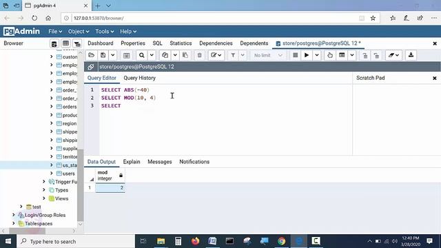Click Filtered Rows icon in Browser header
Viewport: 441px width, 248px height.
point(77,43)
